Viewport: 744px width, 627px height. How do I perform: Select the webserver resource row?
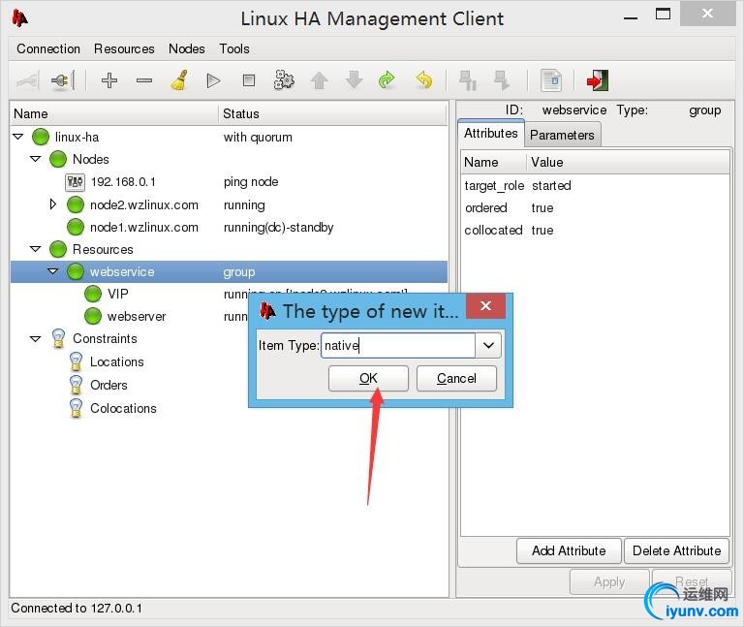click(229, 316)
